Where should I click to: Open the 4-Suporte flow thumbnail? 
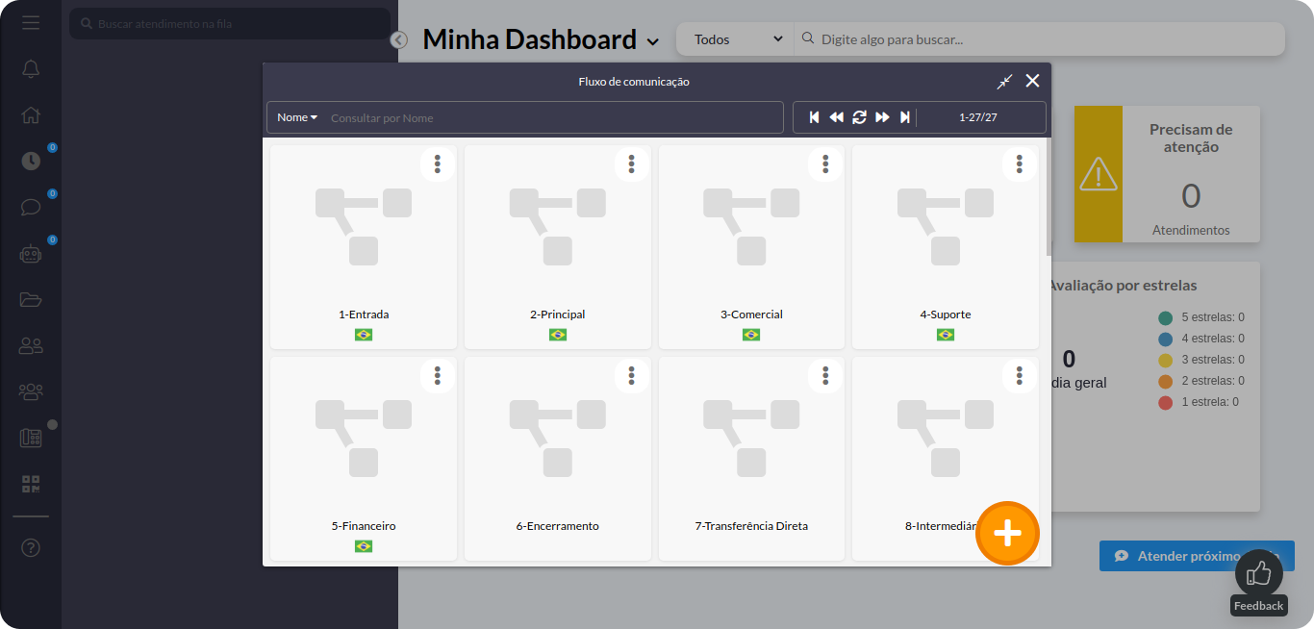pos(946,227)
